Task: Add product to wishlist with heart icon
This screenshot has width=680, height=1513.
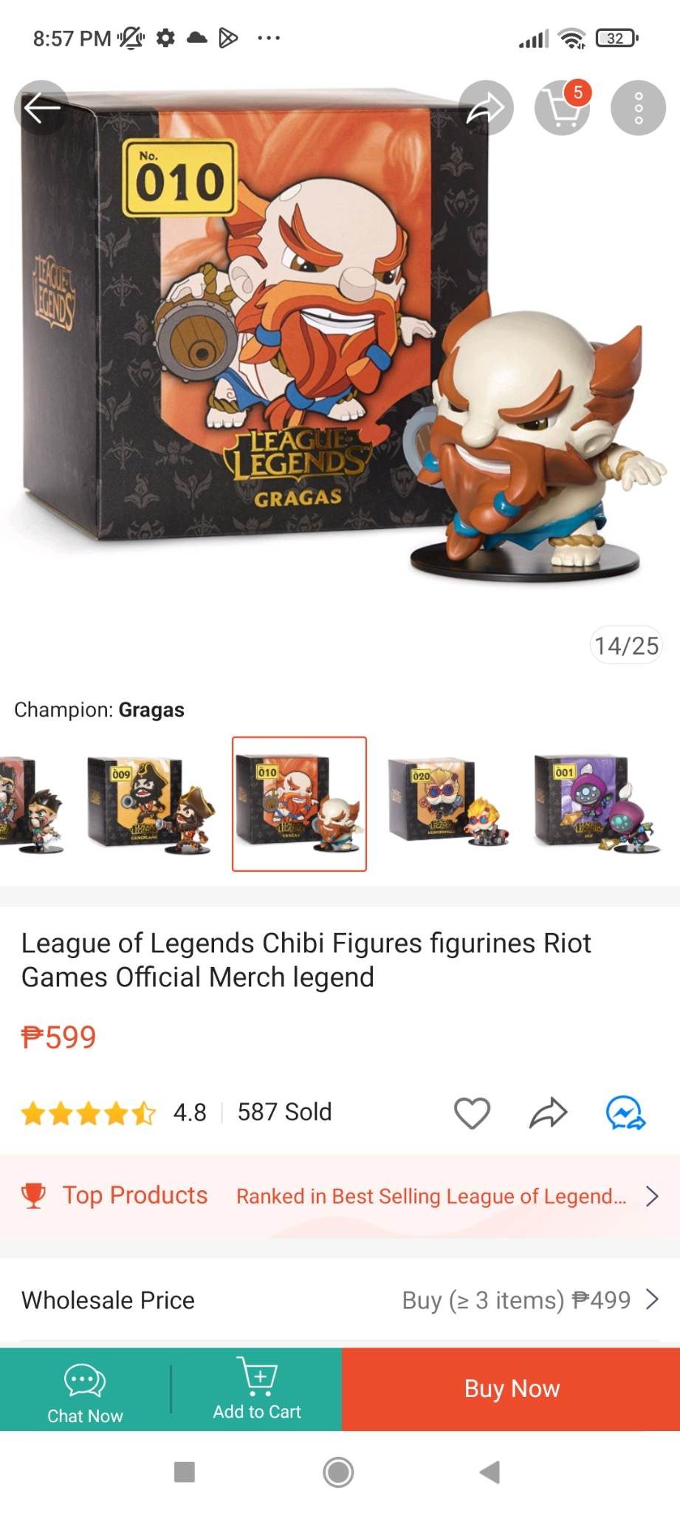Action: 472,1113
